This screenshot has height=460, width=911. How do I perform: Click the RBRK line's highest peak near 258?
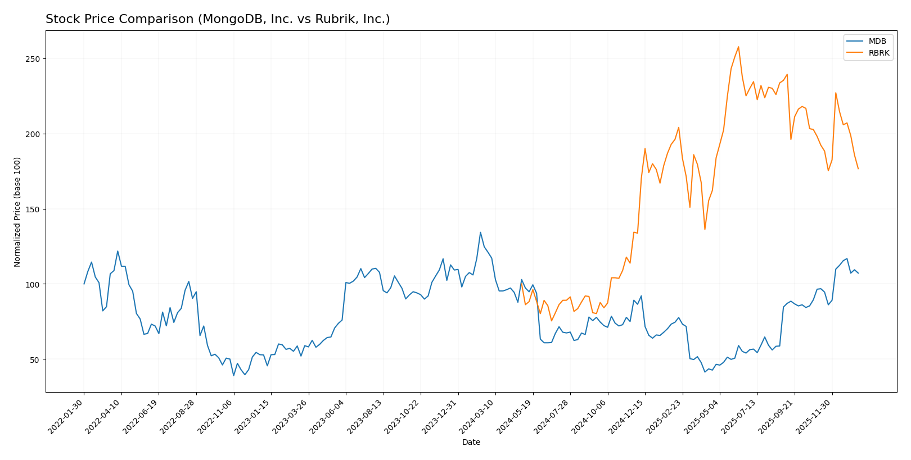pyautogui.click(x=738, y=47)
